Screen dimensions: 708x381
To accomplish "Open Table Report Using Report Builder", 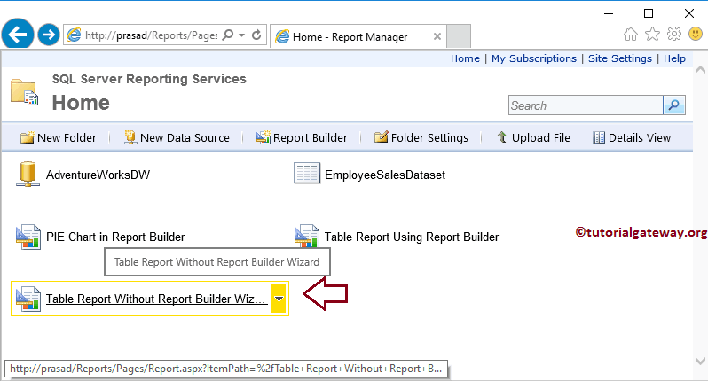I will click(x=412, y=237).
